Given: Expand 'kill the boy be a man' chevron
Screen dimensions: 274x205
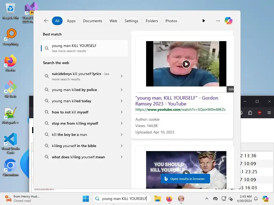Looking at the screenshot, I should coord(121,135).
